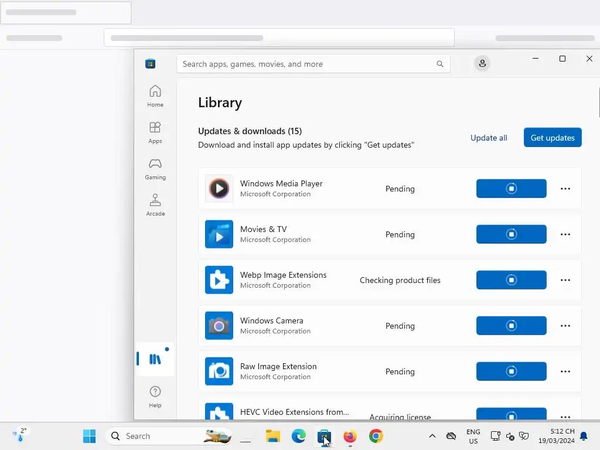Click the Microsoft Store logo icon
The image size is (600, 450).
tap(151, 63)
